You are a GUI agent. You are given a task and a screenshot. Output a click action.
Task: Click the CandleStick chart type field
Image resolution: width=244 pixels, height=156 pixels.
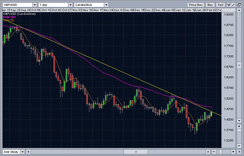89,5
